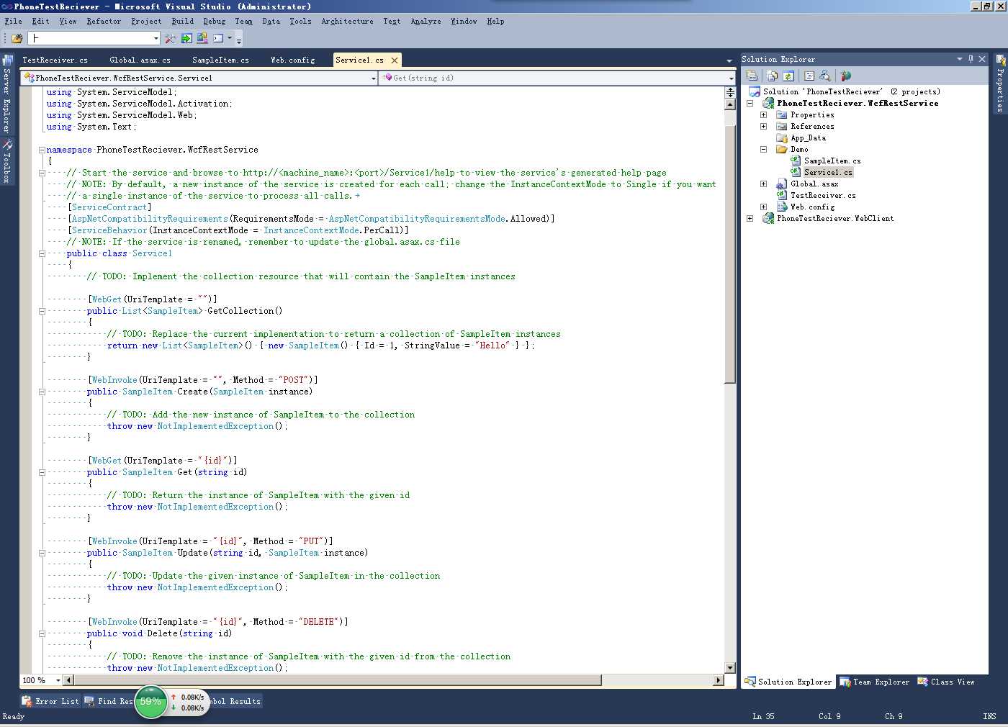
Task: Close the Solution Explorer panel
Action: pos(982,59)
